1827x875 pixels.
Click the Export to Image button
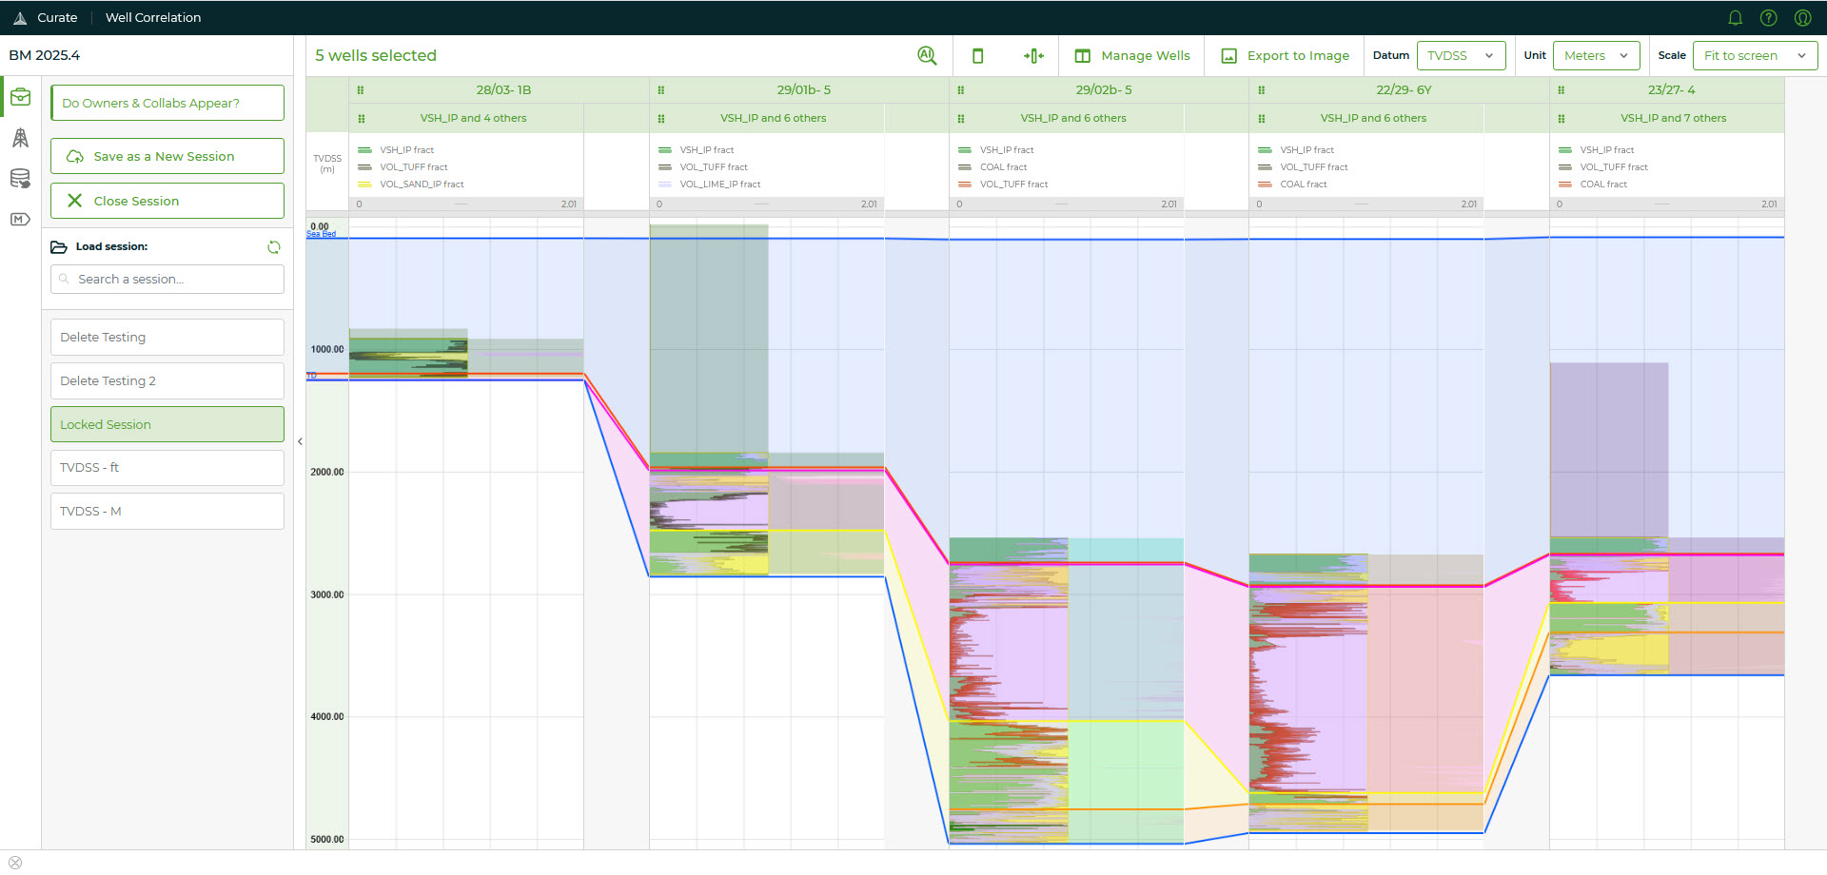click(x=1286, y=56)
